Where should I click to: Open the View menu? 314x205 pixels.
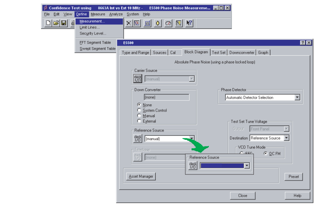pos(68,14)
